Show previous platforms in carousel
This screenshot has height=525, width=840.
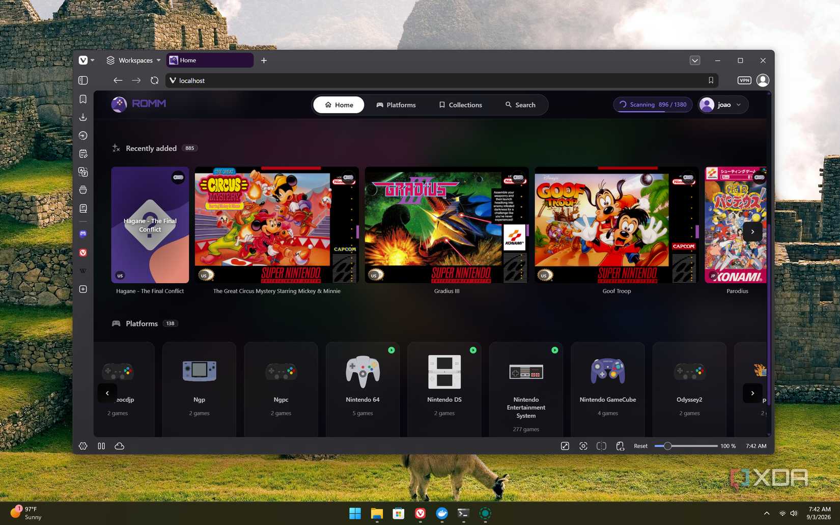(x=107, y=393)
